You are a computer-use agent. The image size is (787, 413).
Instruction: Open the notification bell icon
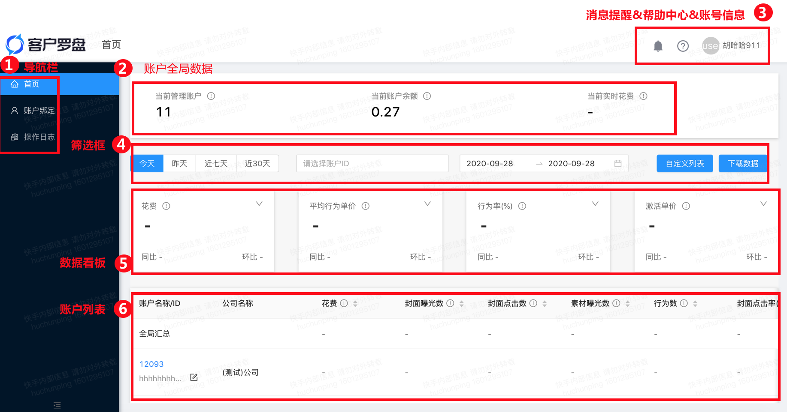(657, 46)
